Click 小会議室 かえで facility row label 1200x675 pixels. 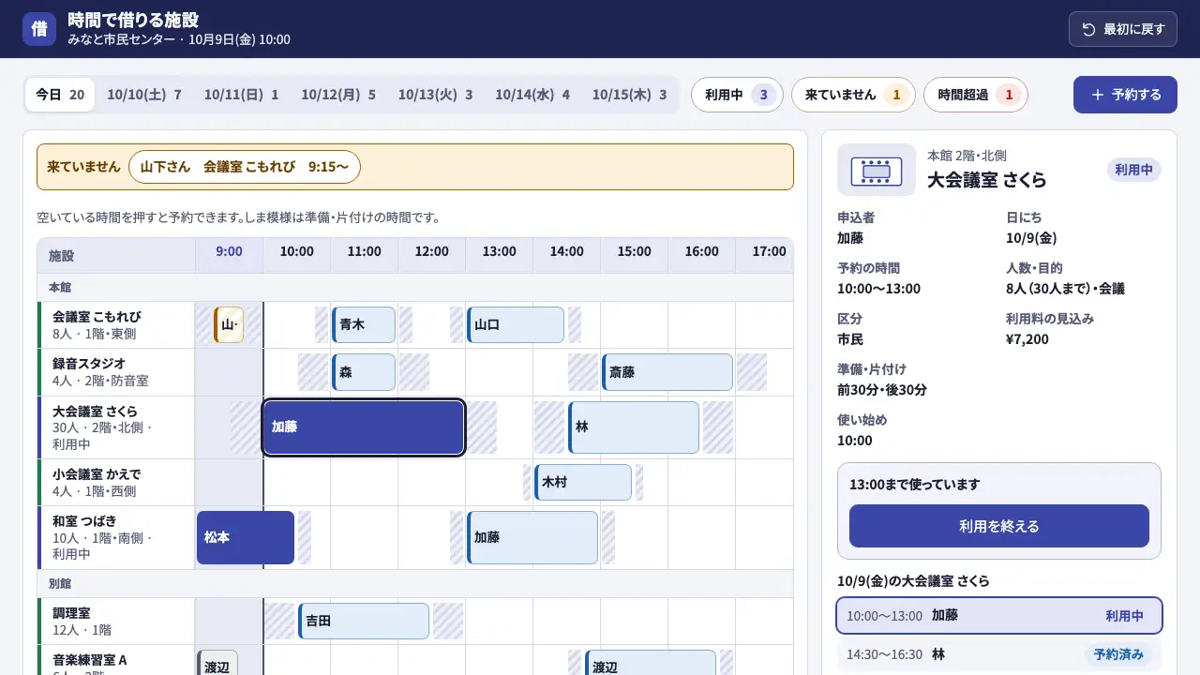click(116, 483)
